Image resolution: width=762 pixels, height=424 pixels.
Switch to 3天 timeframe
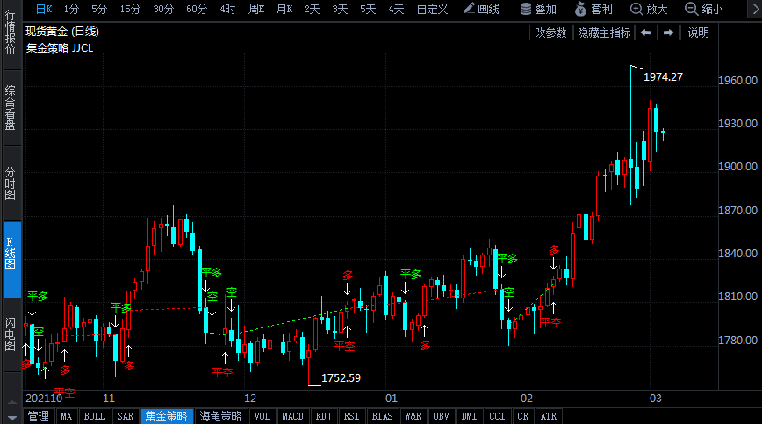(340, 9)
